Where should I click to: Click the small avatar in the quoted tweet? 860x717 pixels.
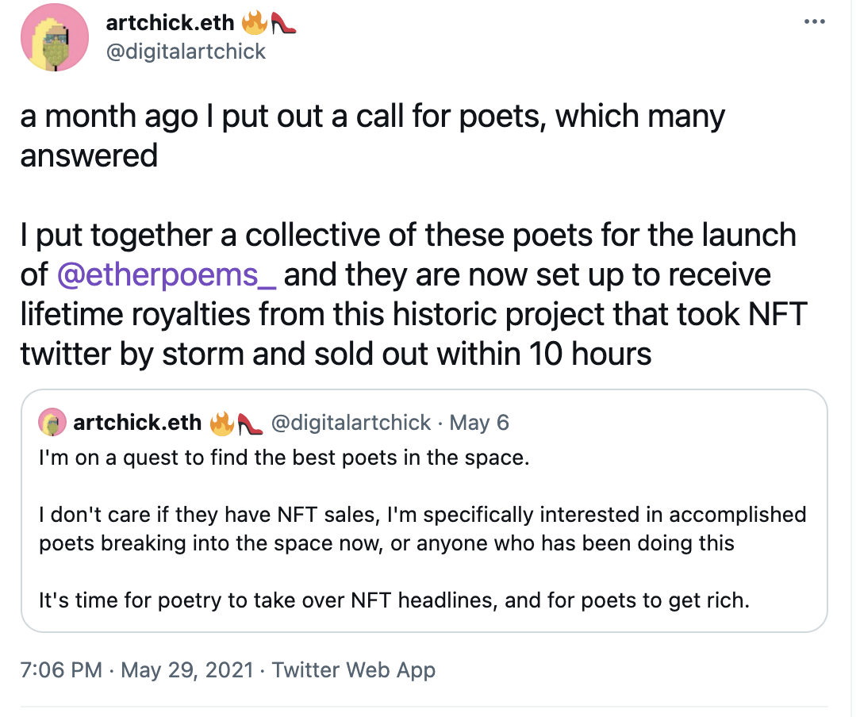(x=52, y=423)
